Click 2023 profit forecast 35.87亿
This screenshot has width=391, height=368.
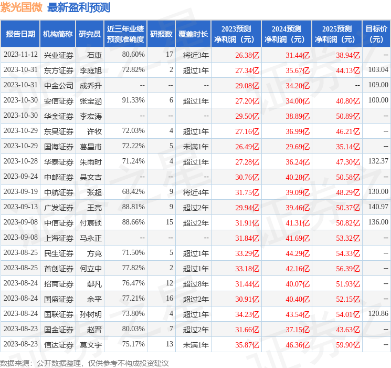tap(247, 345)
